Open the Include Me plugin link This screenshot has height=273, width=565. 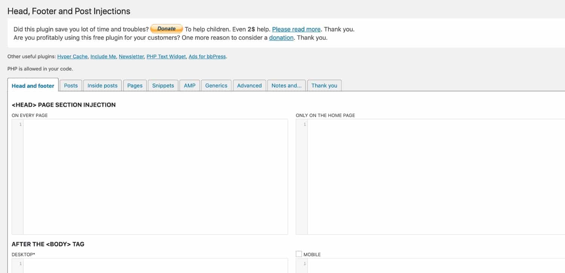tap(104, 56)
